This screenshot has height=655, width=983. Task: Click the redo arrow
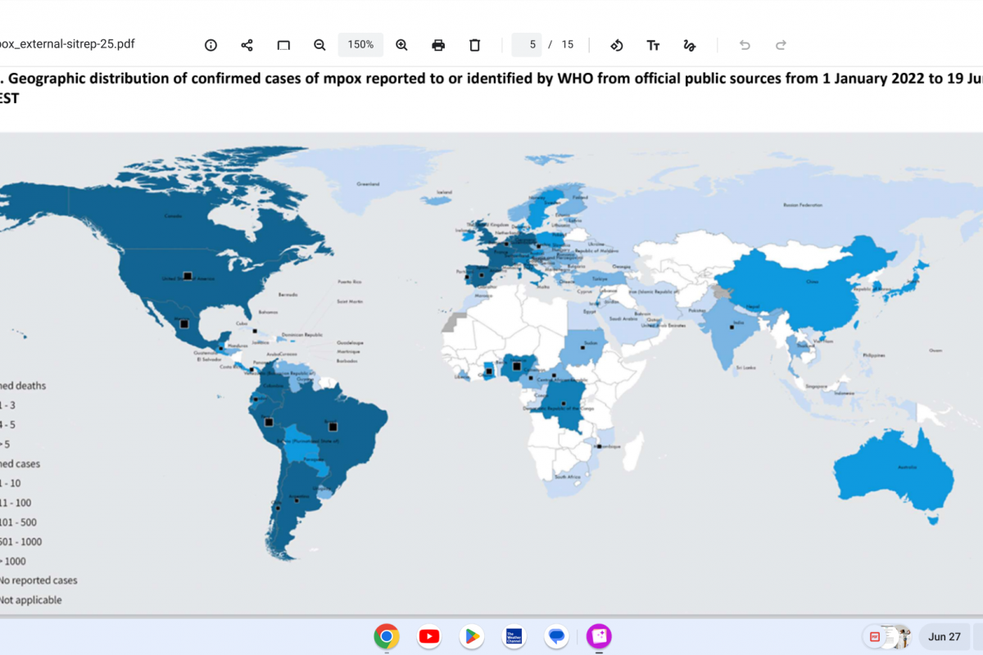coord(781,45)
